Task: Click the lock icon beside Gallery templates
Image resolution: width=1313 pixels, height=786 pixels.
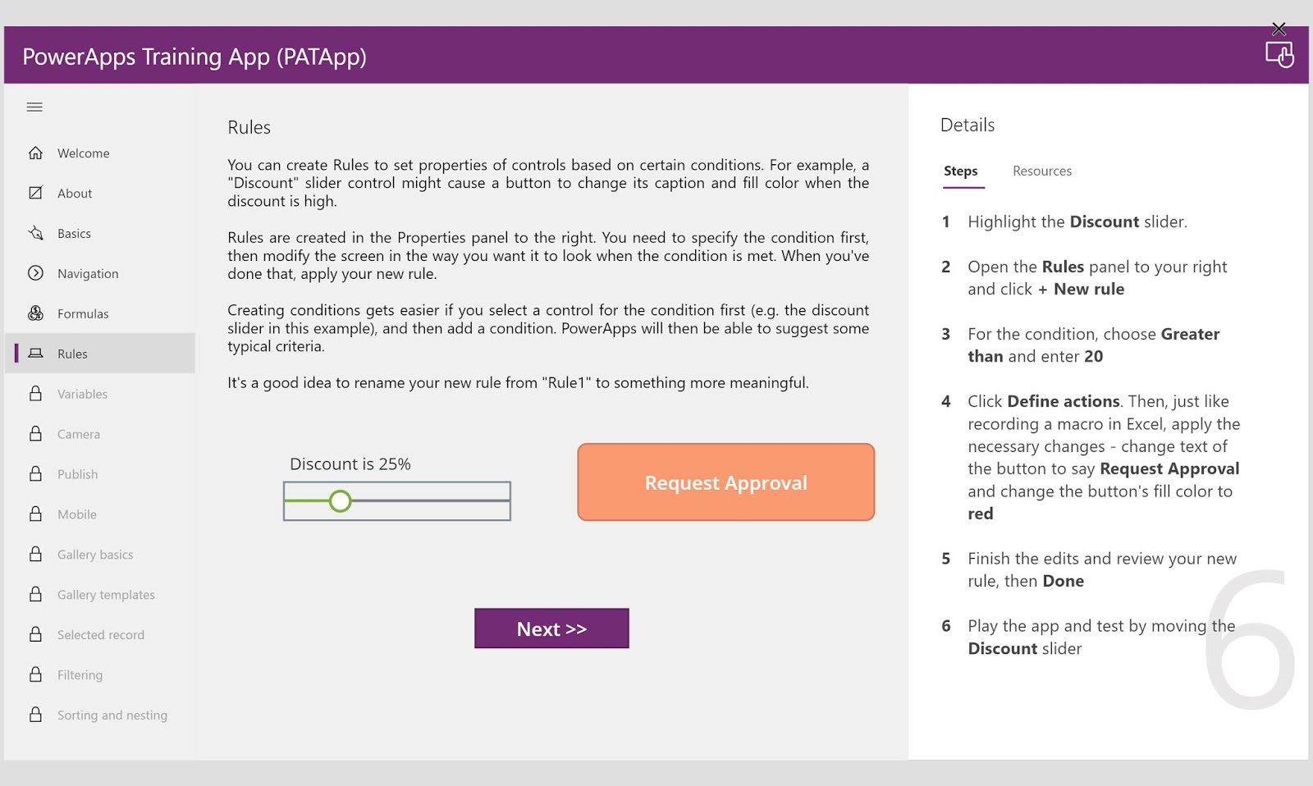Action: click(x=35, y=595)
